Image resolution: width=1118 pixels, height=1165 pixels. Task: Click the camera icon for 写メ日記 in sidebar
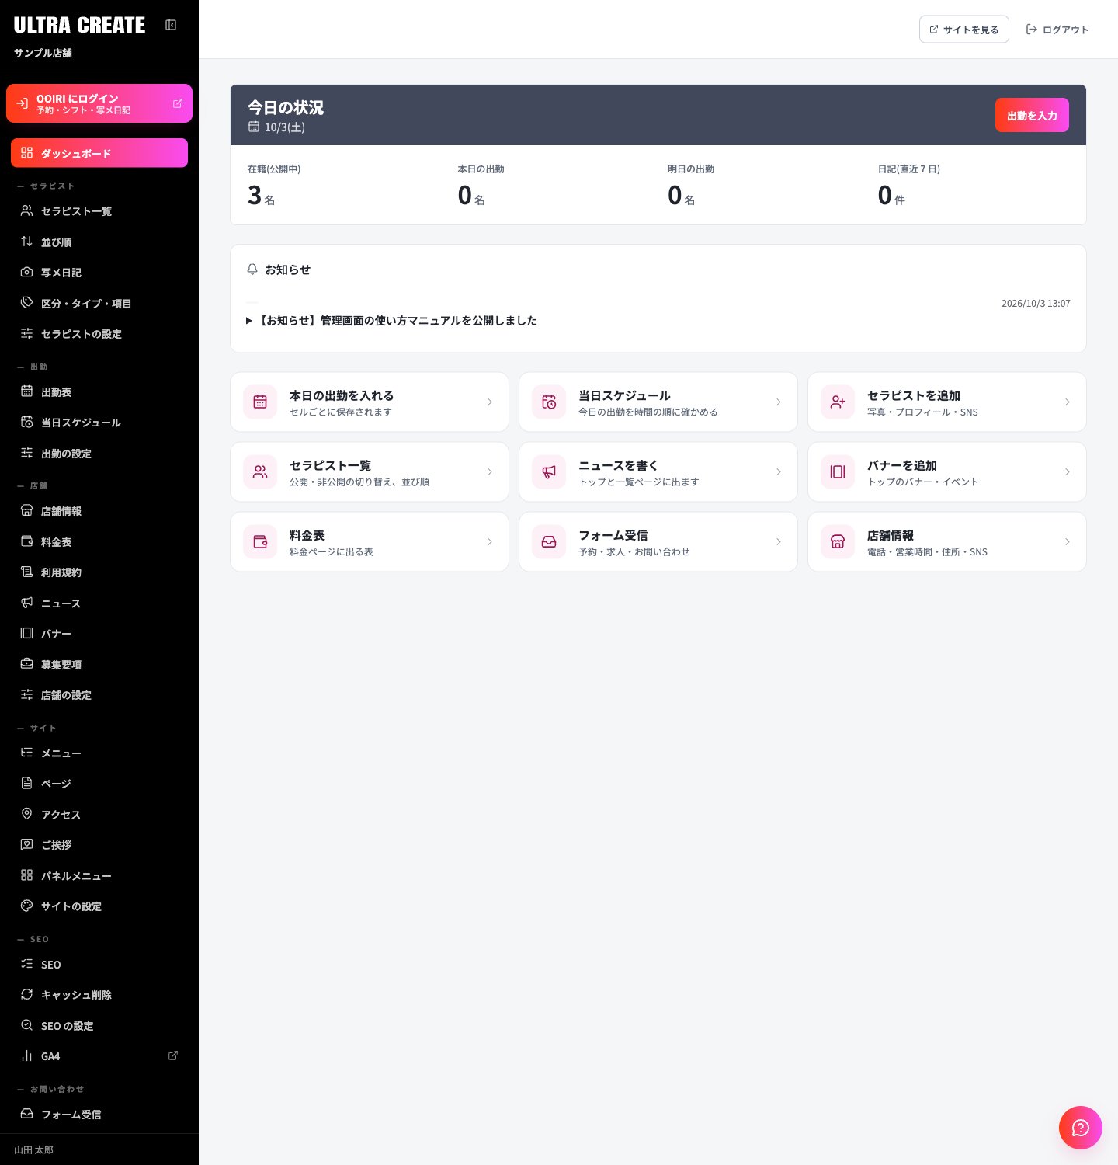tap(26, 272)
